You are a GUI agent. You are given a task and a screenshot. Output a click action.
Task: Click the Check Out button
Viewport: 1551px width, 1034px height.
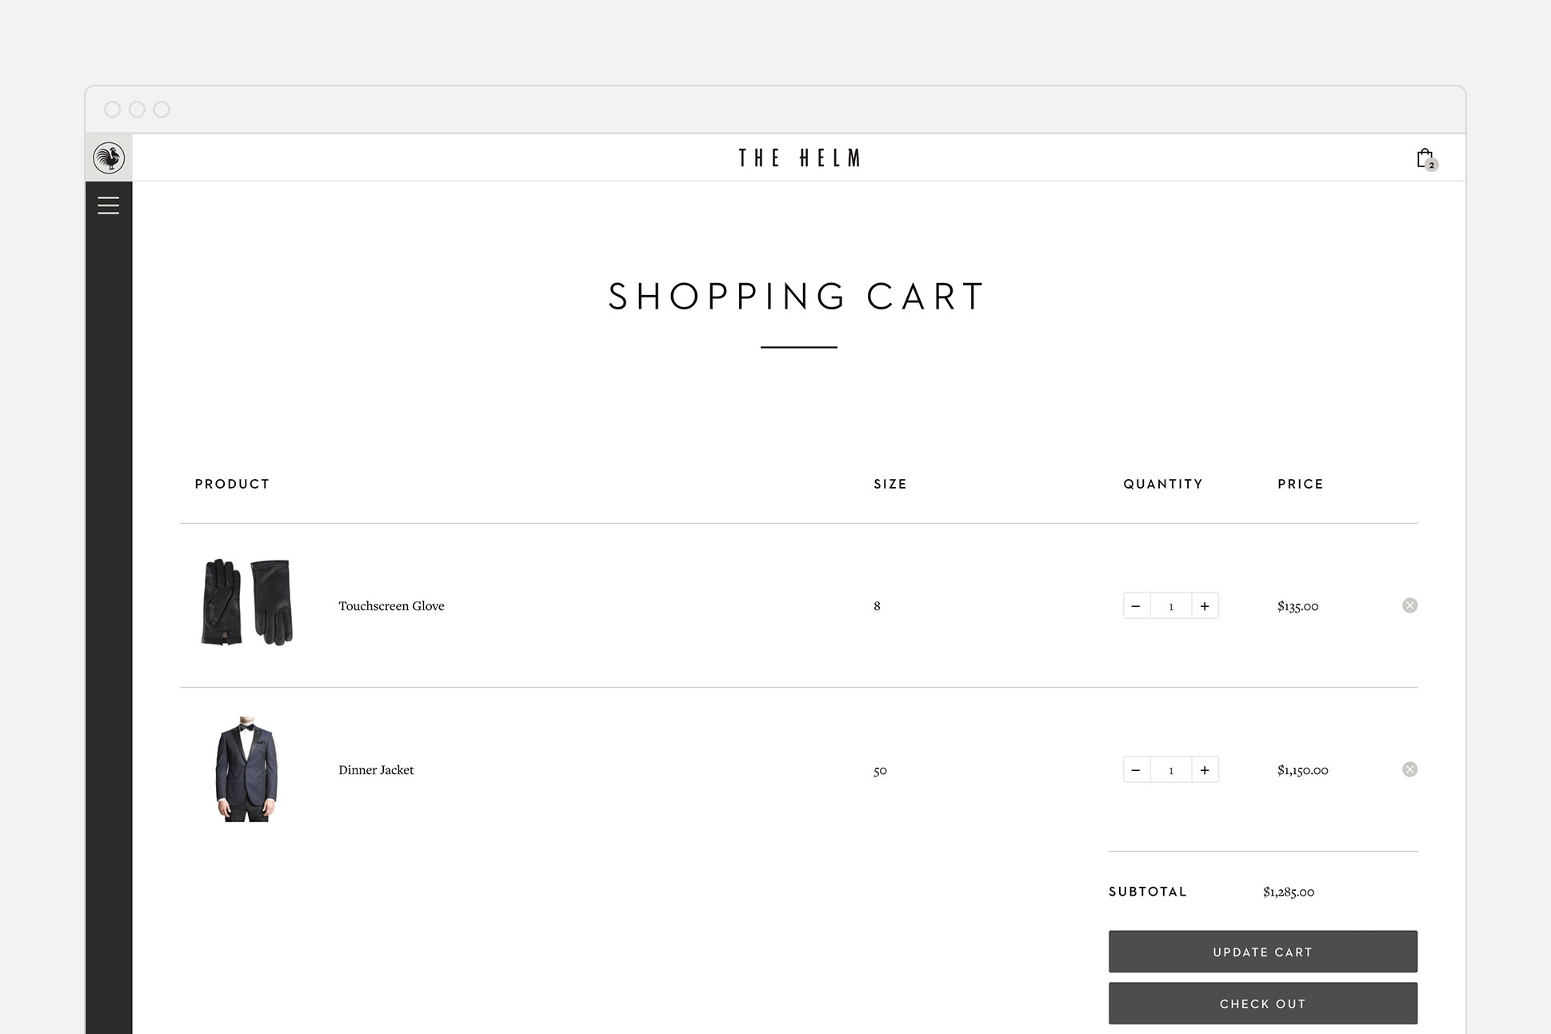(x=1262, y=1004)
